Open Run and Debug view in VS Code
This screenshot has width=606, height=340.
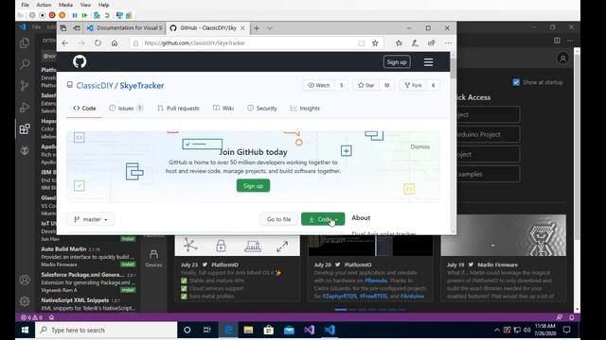pos(25,107)
